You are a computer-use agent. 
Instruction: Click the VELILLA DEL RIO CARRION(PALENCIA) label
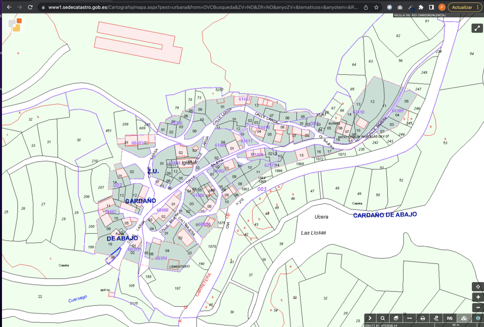point(420,15)
